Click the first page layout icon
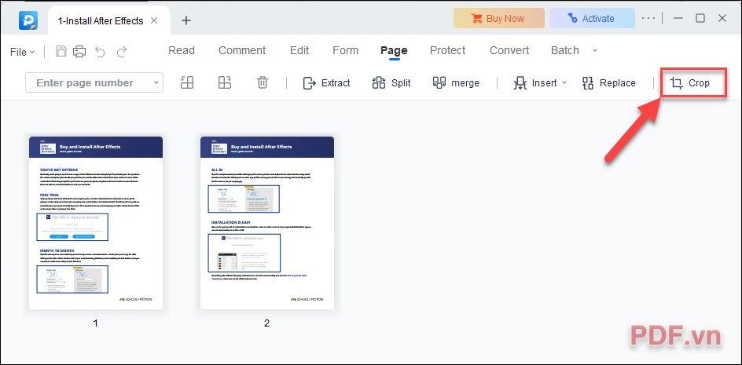 187,82
